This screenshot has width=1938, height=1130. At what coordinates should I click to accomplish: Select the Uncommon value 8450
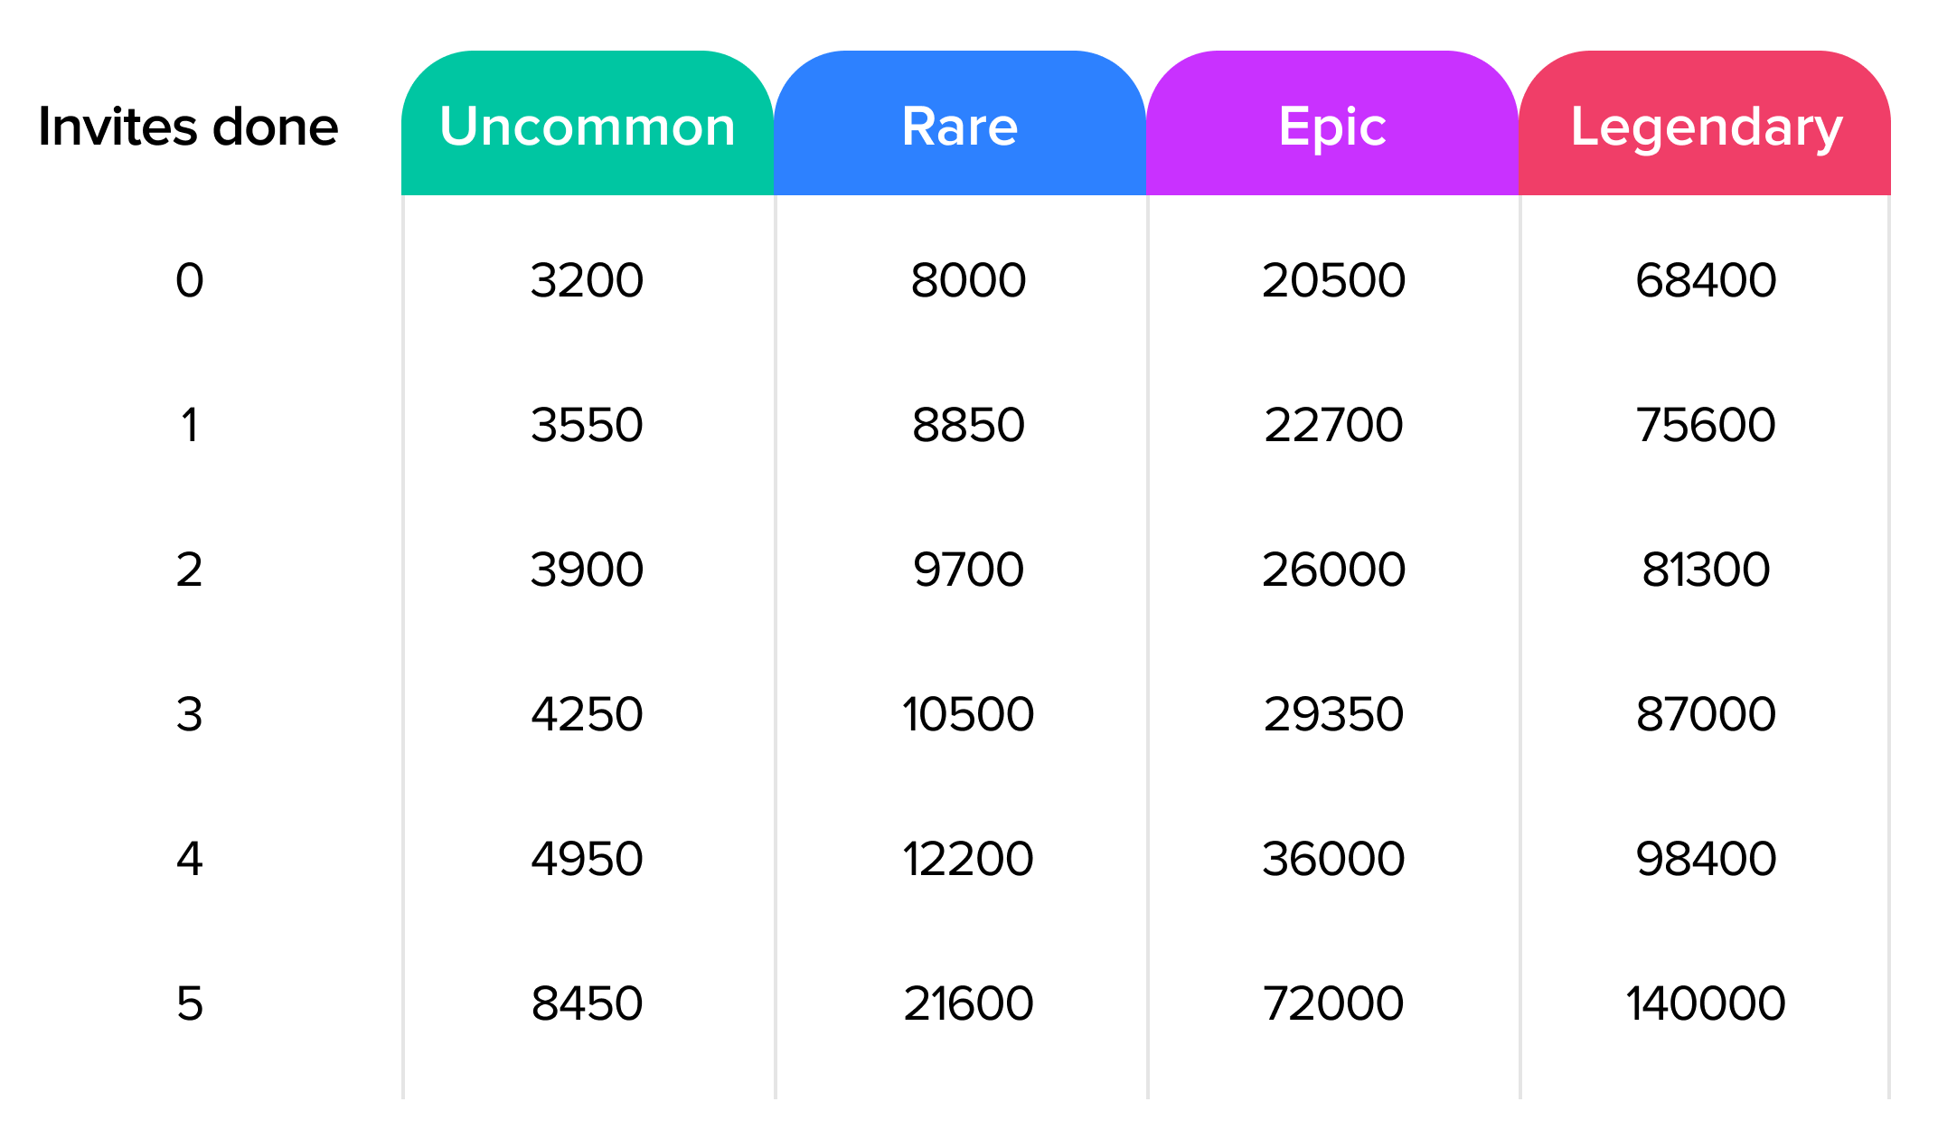587,1003
